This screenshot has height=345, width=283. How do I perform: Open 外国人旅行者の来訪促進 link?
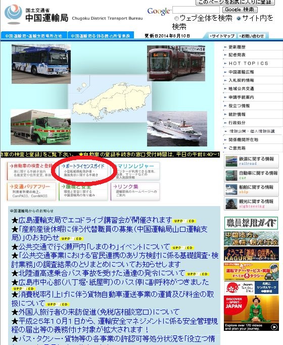[x=99, y=312]
